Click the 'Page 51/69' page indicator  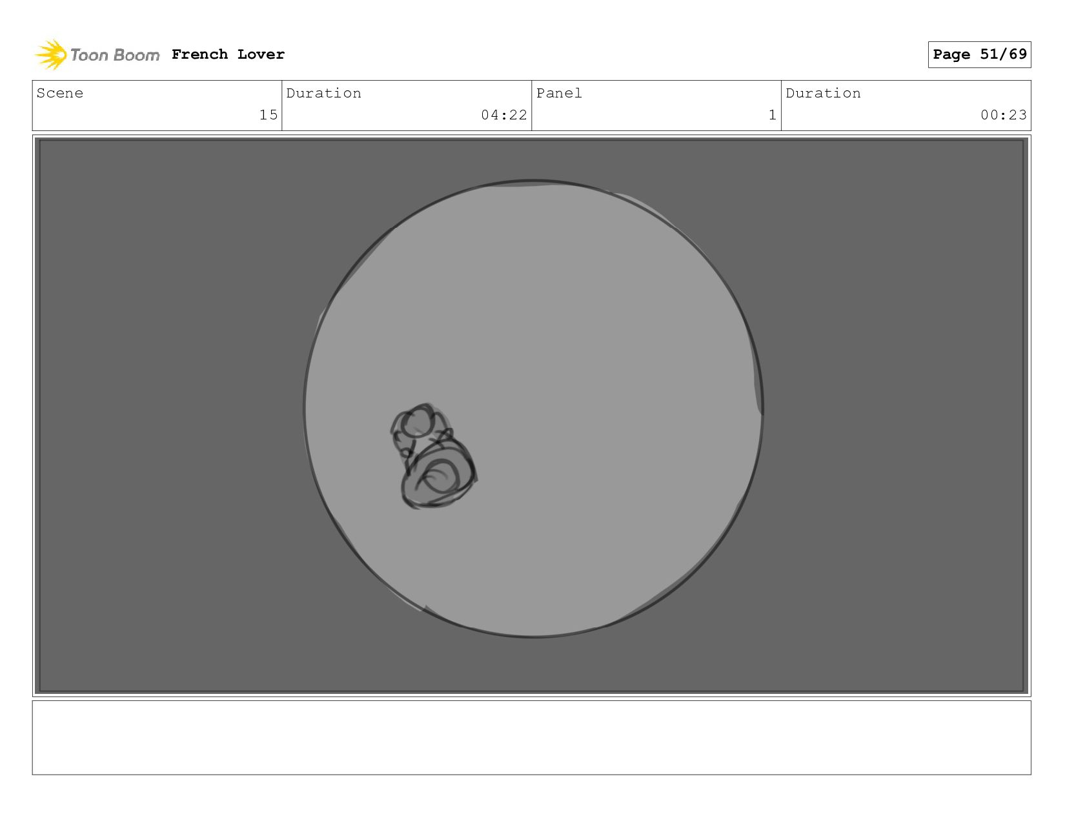(x=979, y=54)
